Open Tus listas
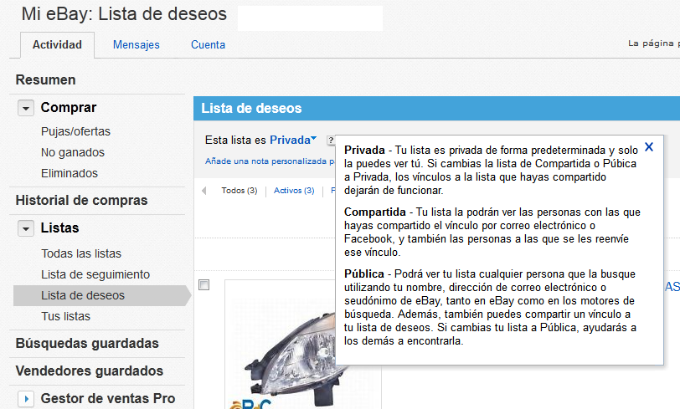This screenshot has height=409, width=680. [65, 316]
